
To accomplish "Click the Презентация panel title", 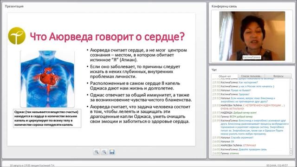I will pyautogui.click(x=14, y=6).
